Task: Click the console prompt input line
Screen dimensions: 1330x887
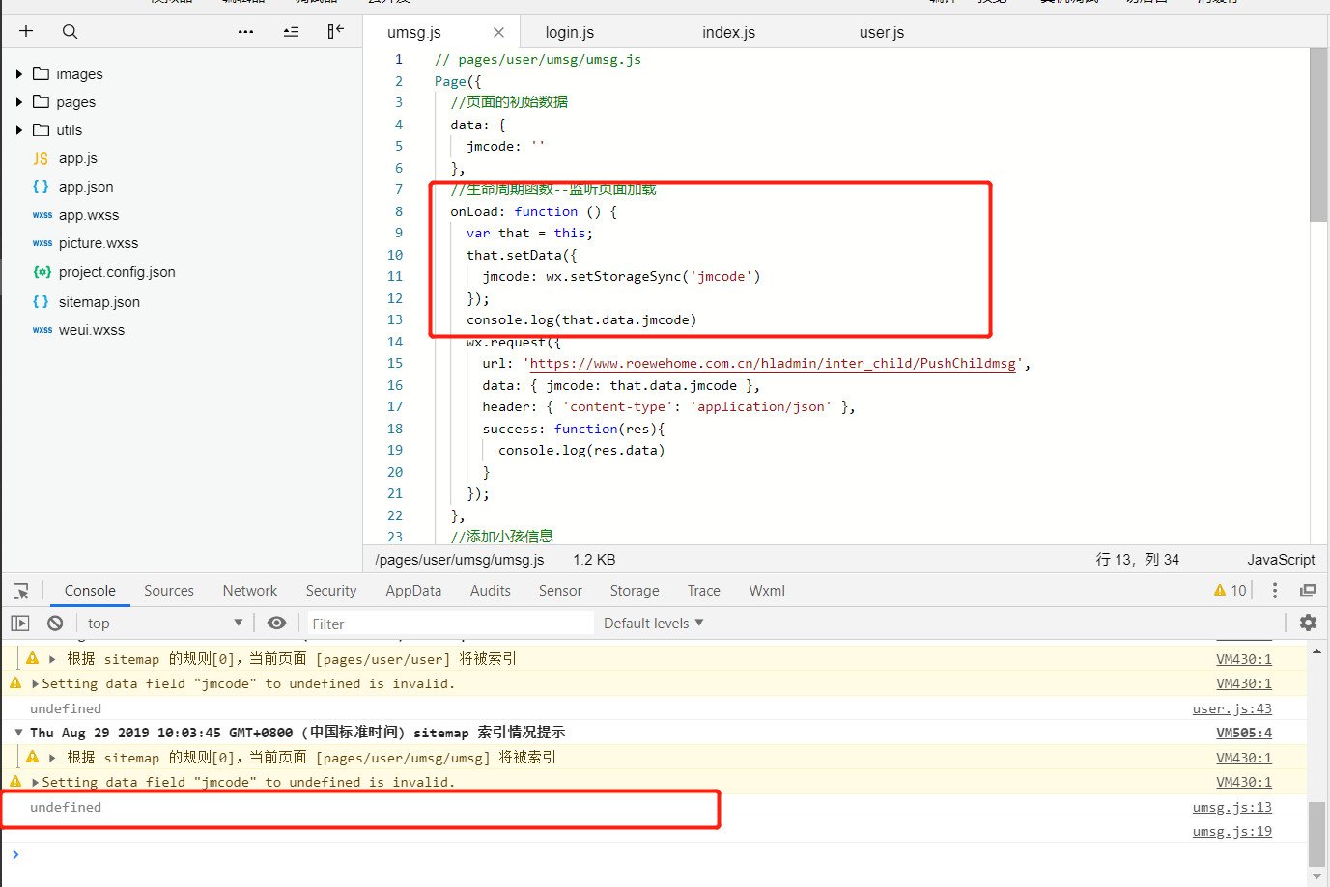Action: coord(657,854)
